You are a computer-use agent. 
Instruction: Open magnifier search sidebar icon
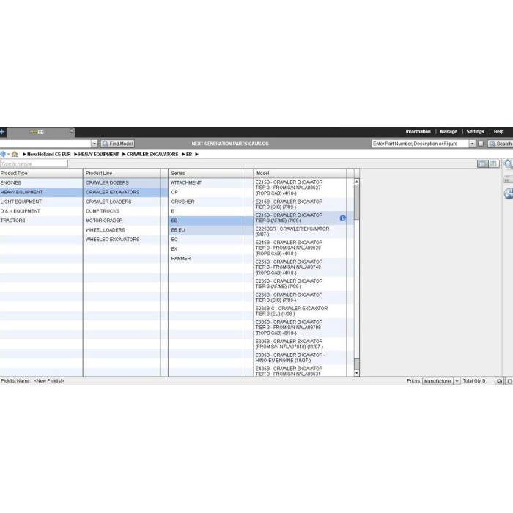pyautogui.click(x=508, y=164)
